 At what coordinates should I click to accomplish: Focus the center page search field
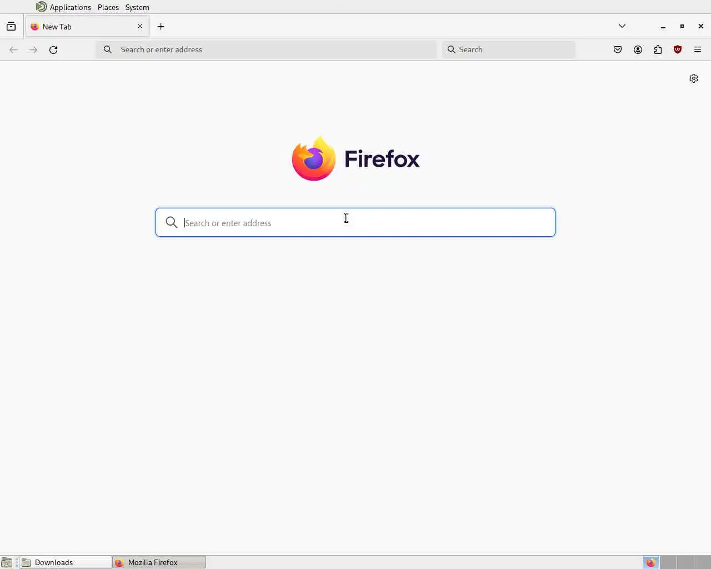click(355, 222)
